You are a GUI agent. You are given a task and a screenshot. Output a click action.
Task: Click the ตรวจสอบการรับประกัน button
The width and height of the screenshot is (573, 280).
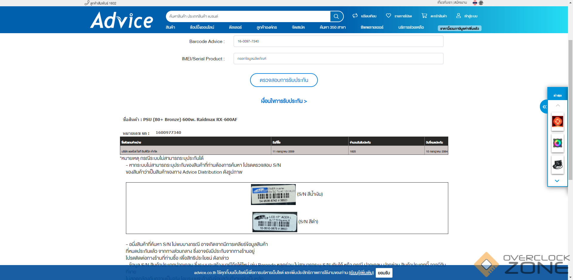click(284, 80)
